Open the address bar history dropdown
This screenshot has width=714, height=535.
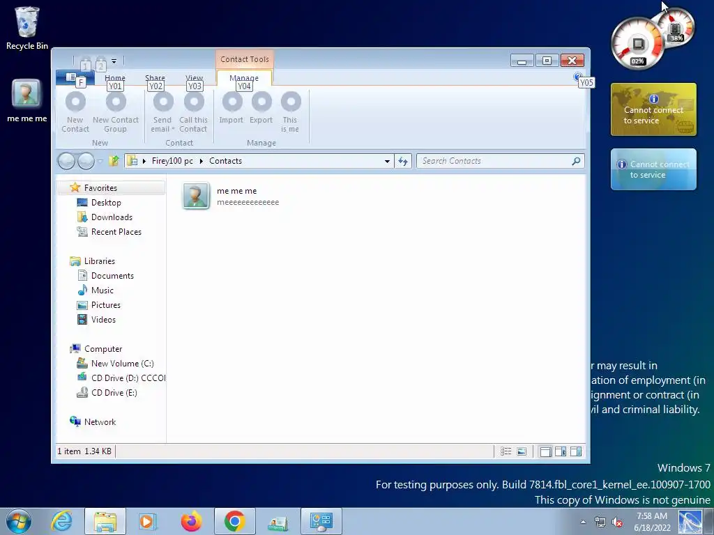coord(387,161)
